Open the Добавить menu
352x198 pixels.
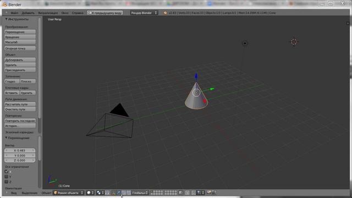point(28,13)
